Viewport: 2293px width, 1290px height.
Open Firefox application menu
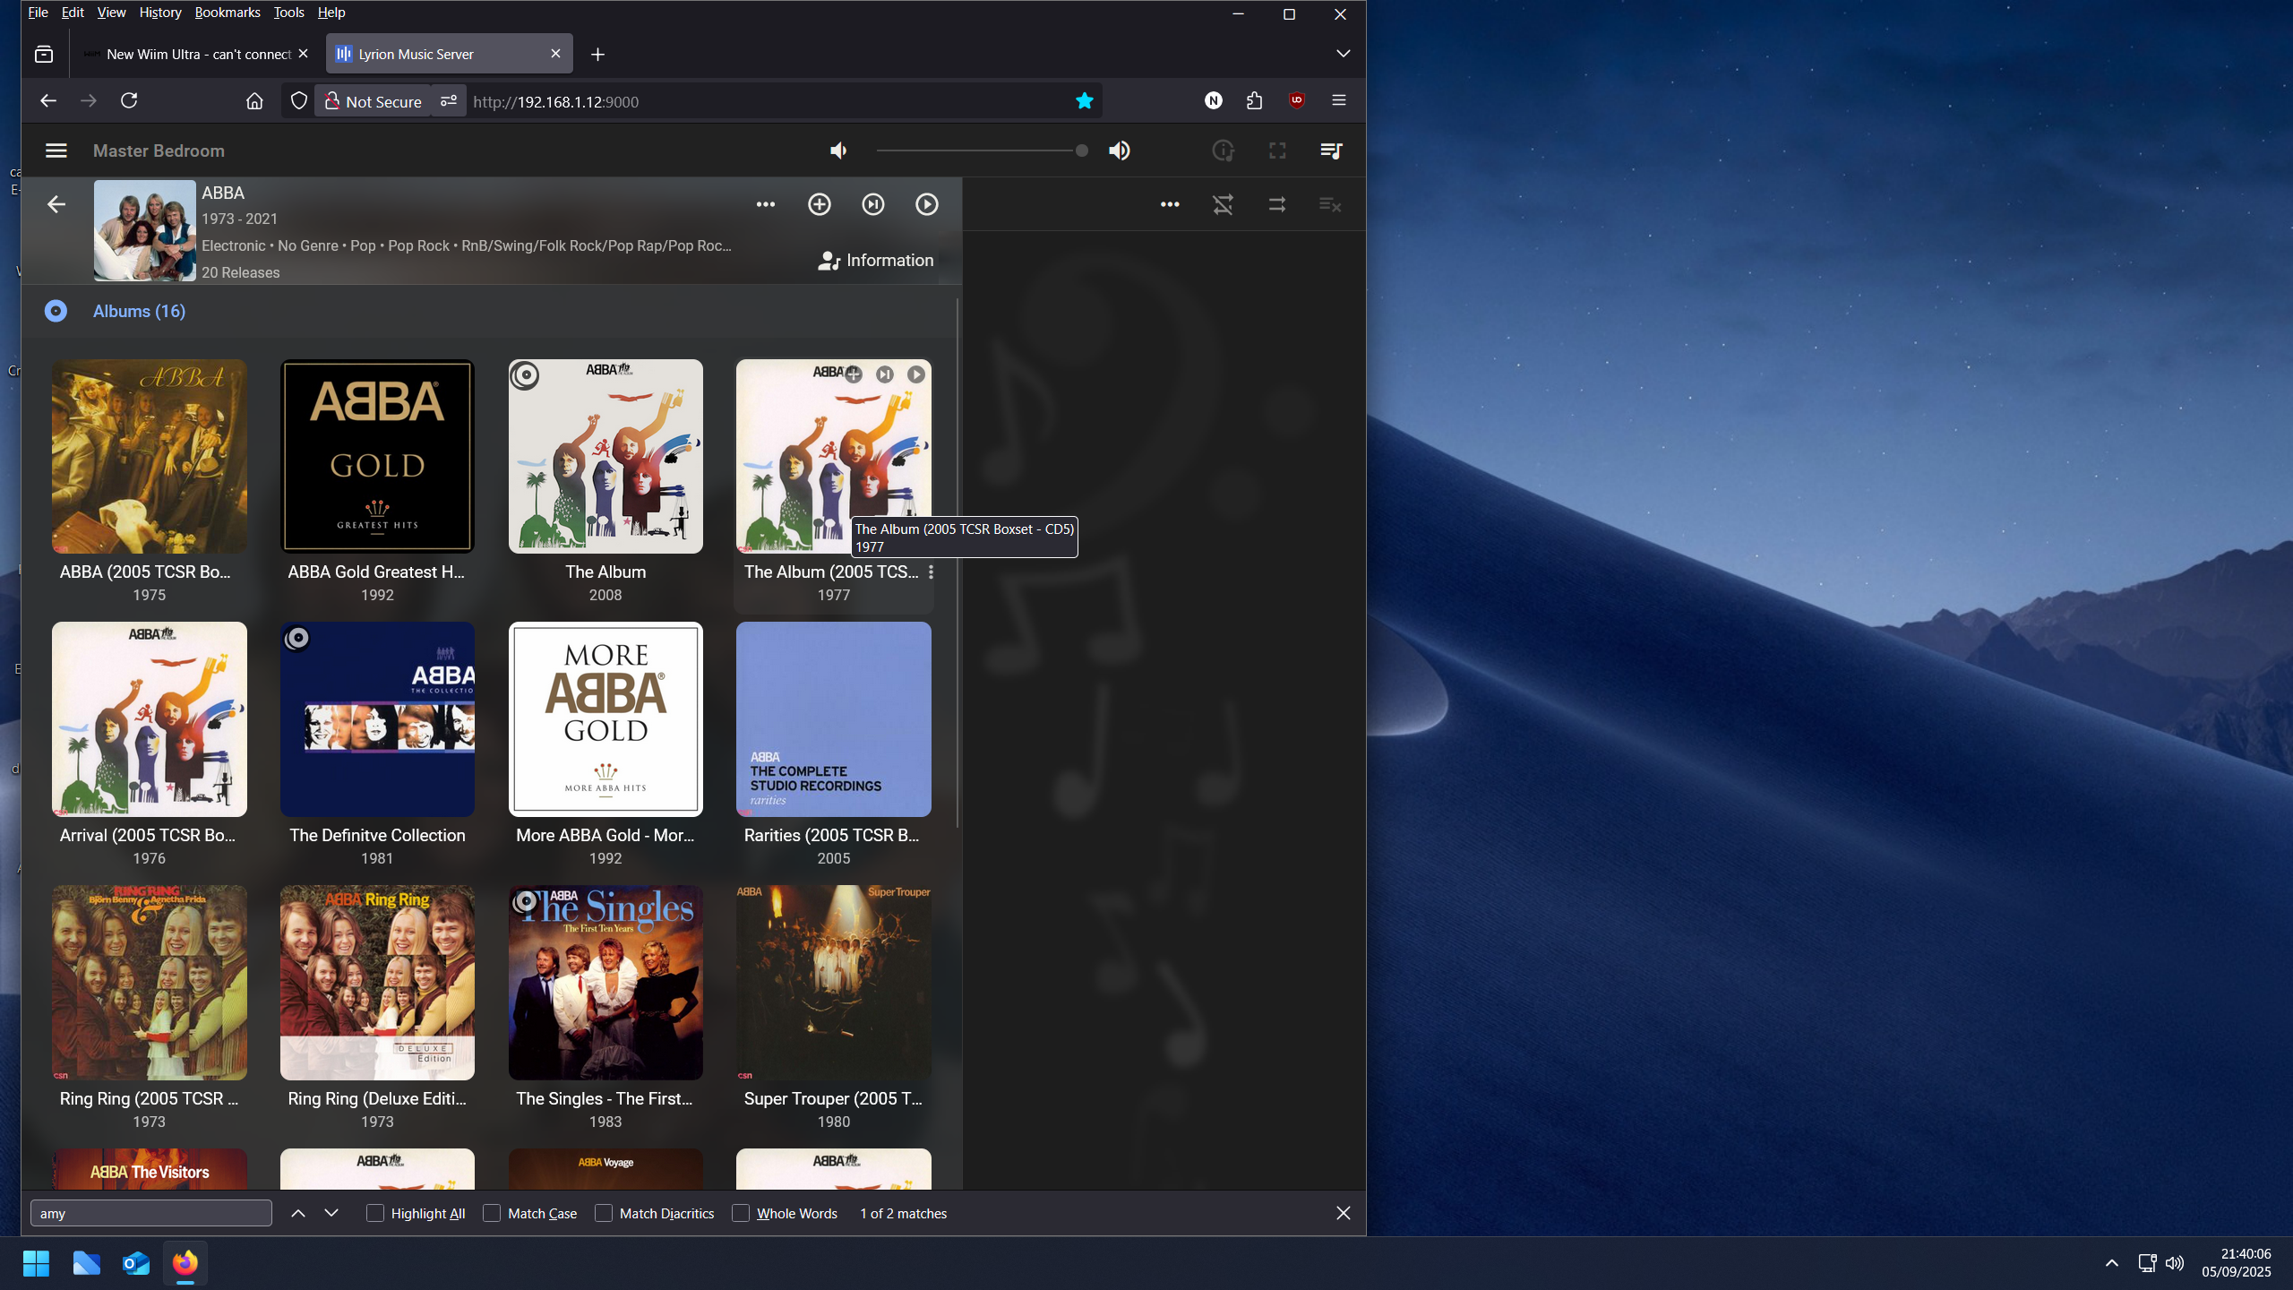click(1339, 100)
